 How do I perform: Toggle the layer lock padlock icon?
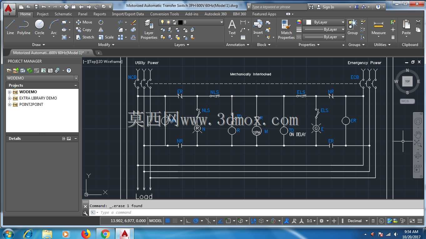(x=174, y=22)
